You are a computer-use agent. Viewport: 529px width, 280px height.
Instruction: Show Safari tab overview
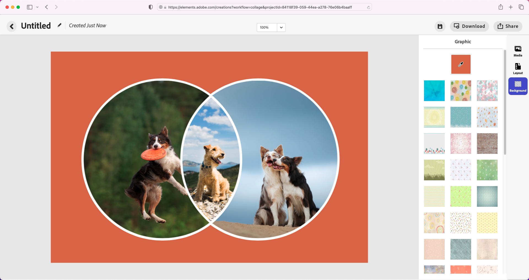click(x=521, y=7)
